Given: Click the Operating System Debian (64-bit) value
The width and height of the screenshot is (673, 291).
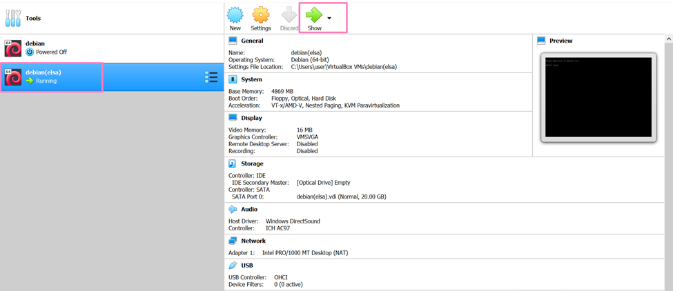Looking at the screenshot, I should [310, 59].
